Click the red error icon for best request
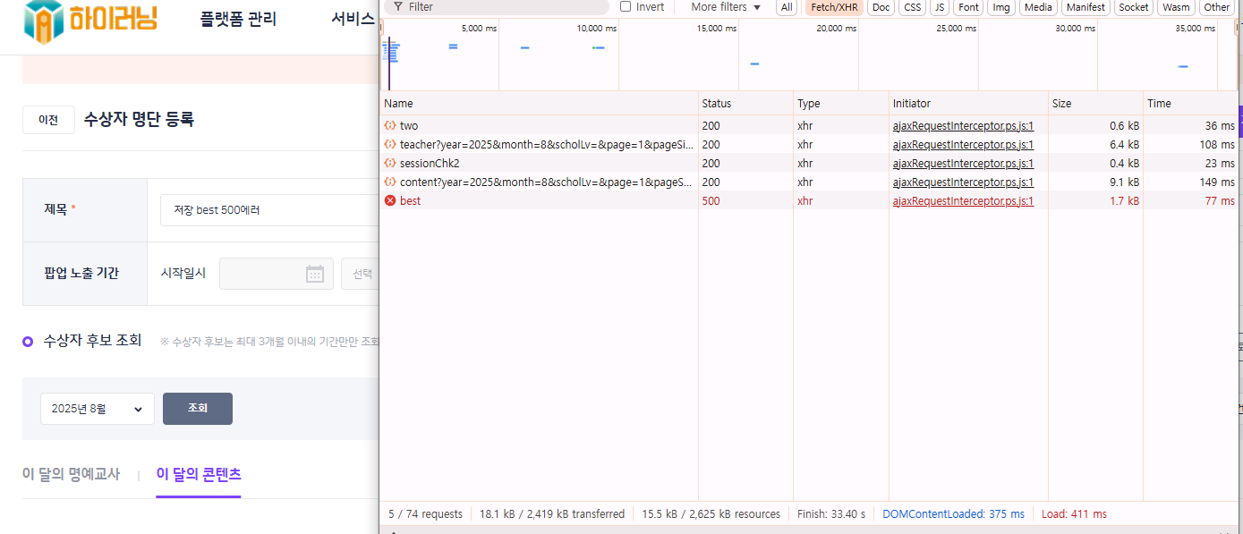 (390, 201)
